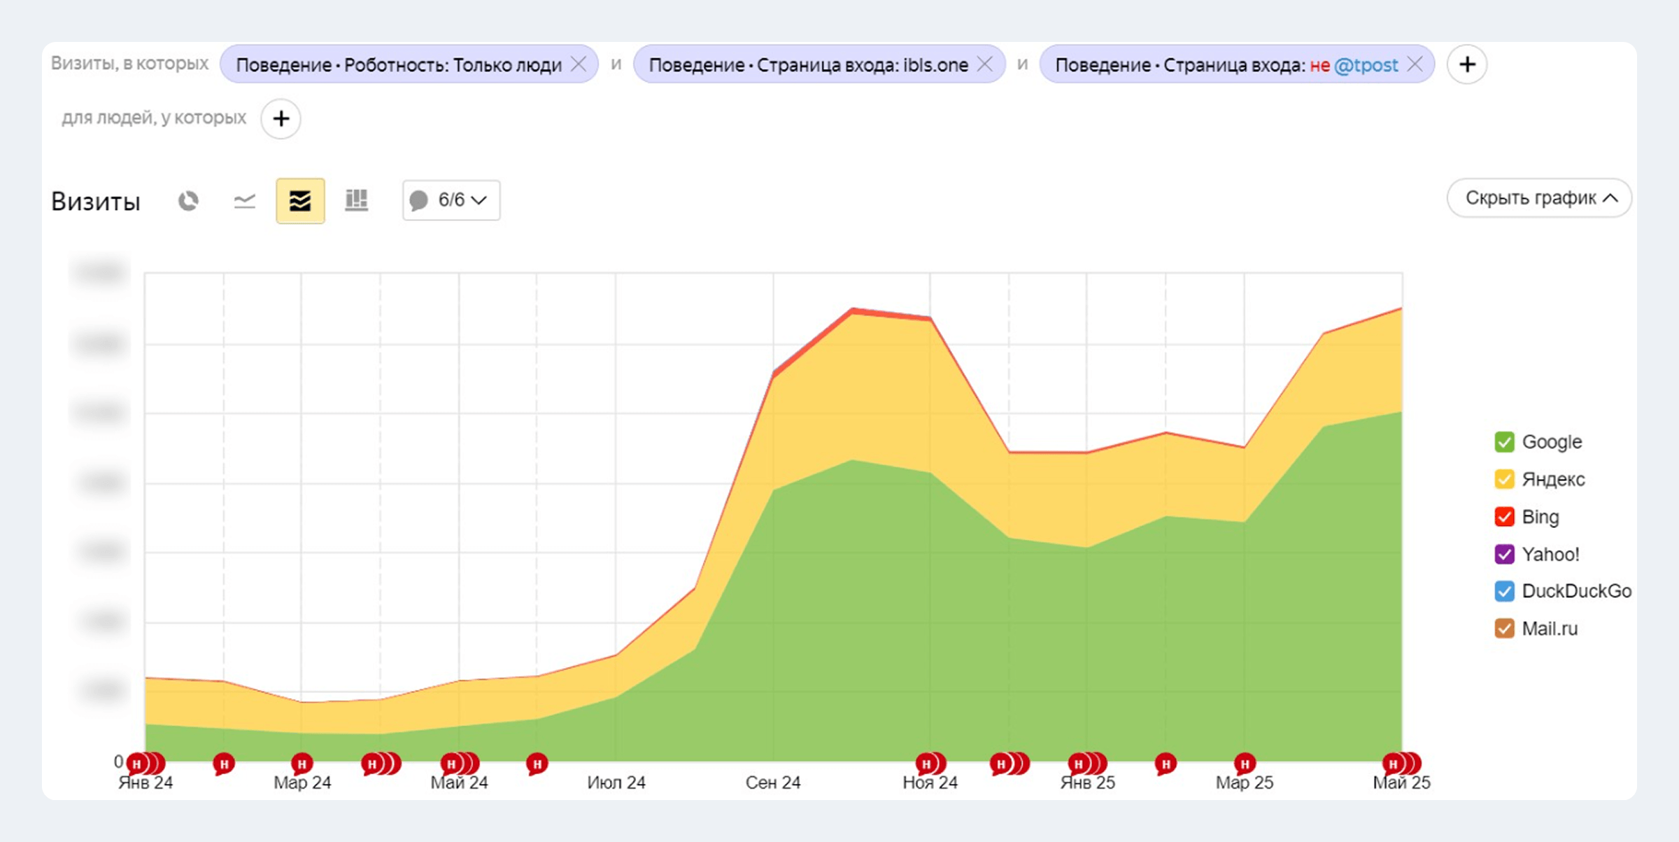Collapse chart with Скрыть график

(x=1539, y=199)
